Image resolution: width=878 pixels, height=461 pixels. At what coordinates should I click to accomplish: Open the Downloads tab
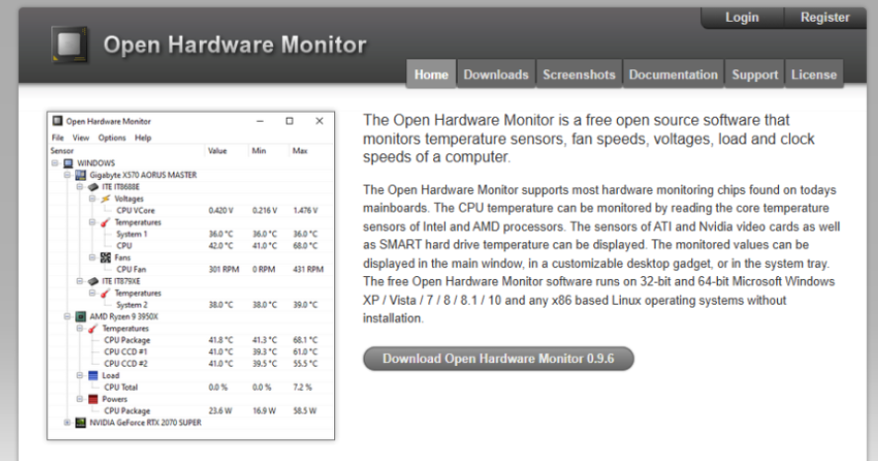pyautogui.click(x=496, y=74)
